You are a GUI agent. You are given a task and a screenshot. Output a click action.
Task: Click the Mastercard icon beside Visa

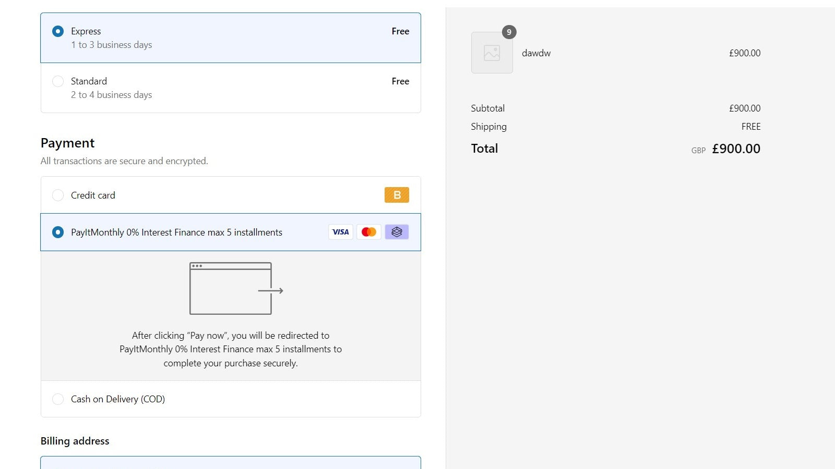tap(369, 232)
